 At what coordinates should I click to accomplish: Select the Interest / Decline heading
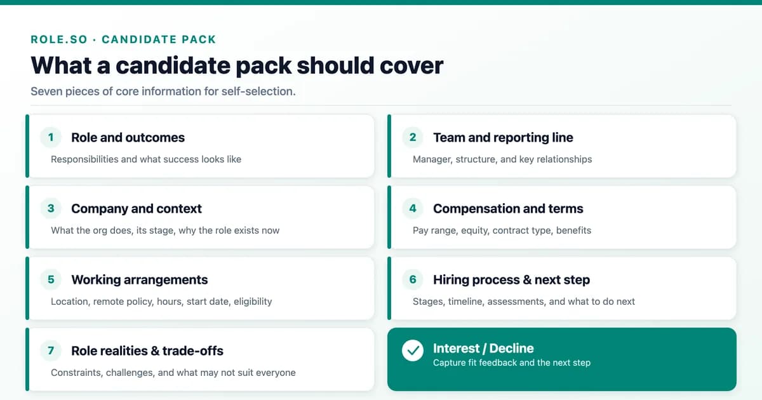click(x=483, y=348)
